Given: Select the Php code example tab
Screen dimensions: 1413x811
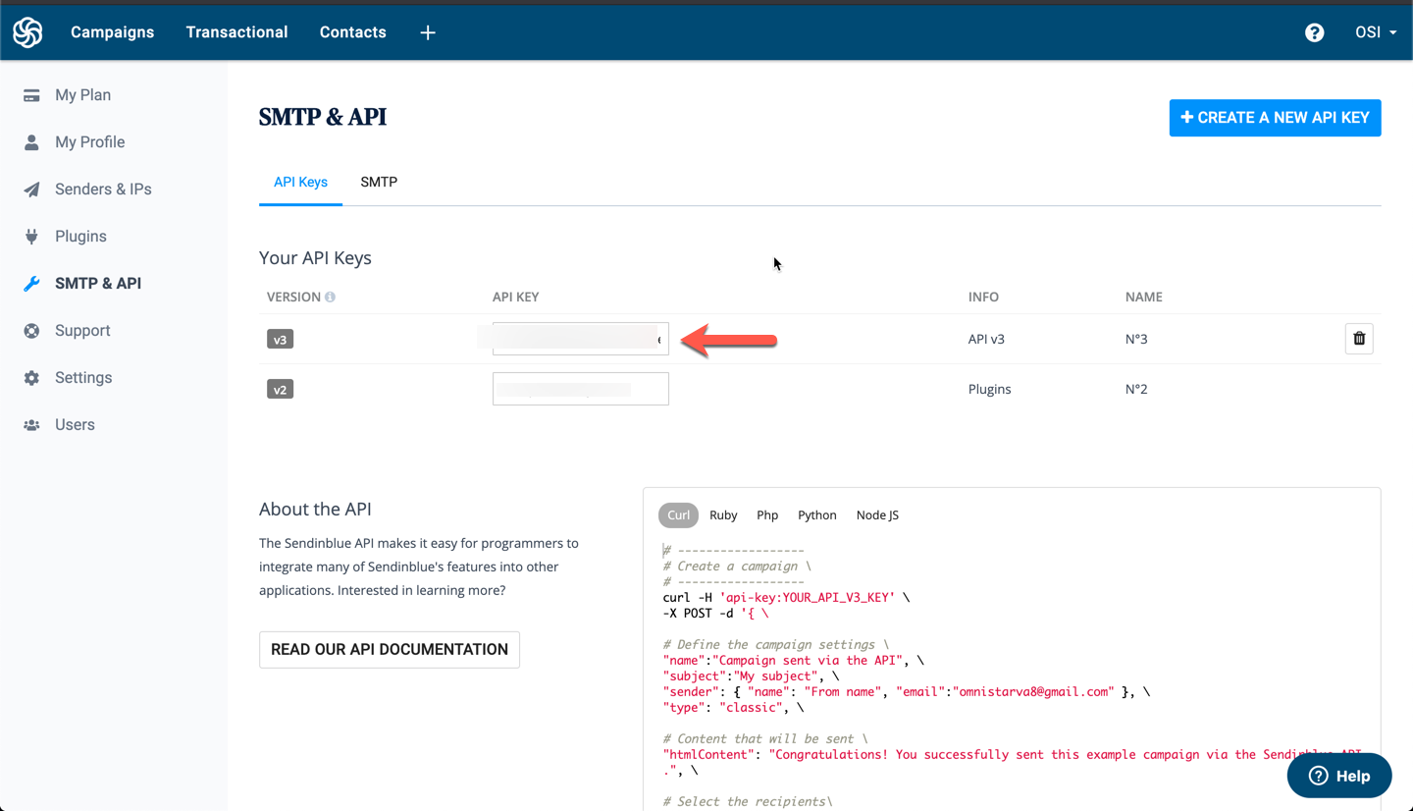Looking at the screenshot, I should click(x=767, y=515).
